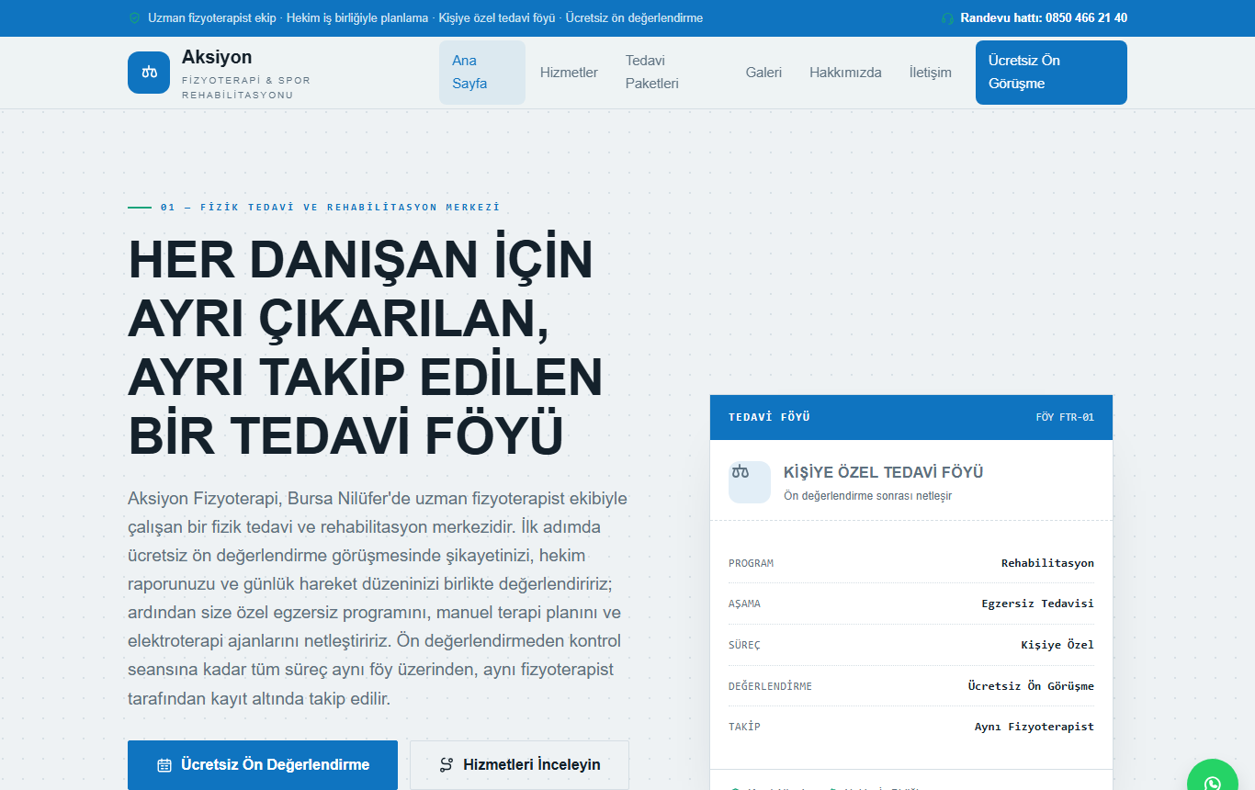Click the shield icon in top bar
The height and width of the screenshot is (790, 1255).
tap(134, 18)
